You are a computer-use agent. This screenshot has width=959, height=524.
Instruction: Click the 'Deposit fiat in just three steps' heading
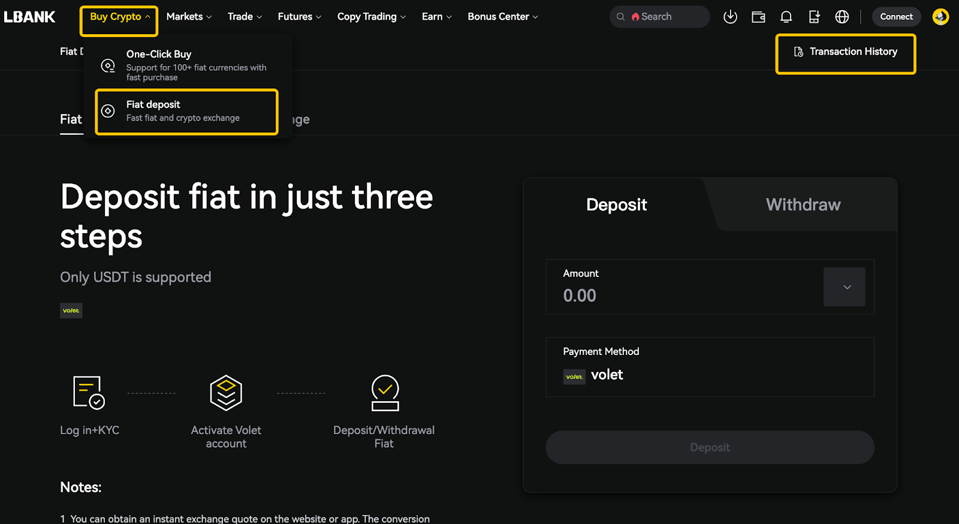click(x=246, y=216)
